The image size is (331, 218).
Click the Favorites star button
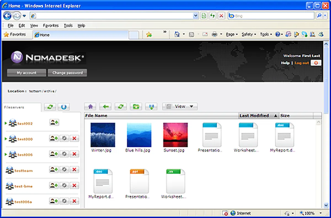pyautogui.click(x=15, y=34)
